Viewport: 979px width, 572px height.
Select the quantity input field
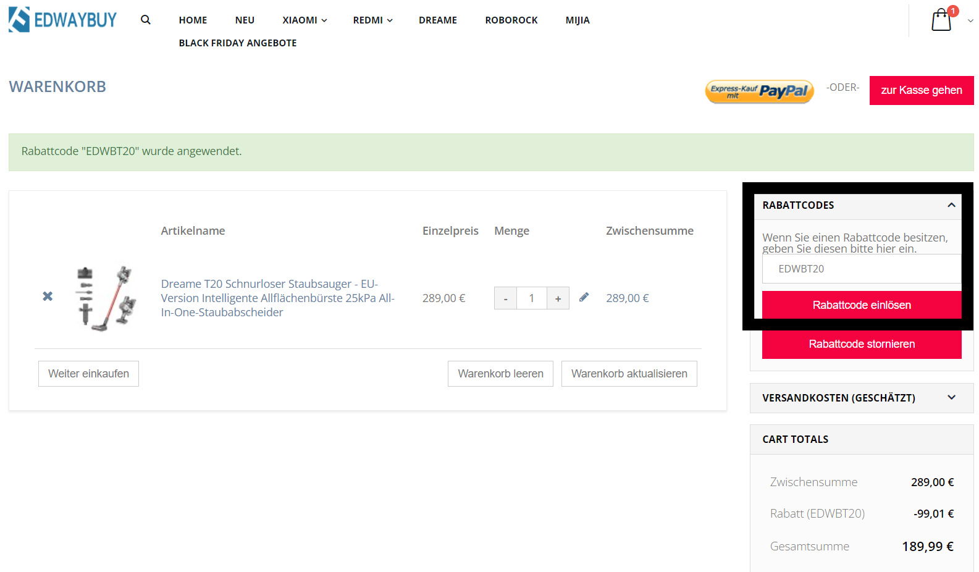point(532,298)
